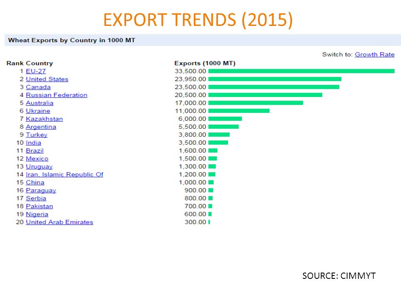Open the Growth Rate link
This screenshot has height=301, width=401.
tap(374, 54)
